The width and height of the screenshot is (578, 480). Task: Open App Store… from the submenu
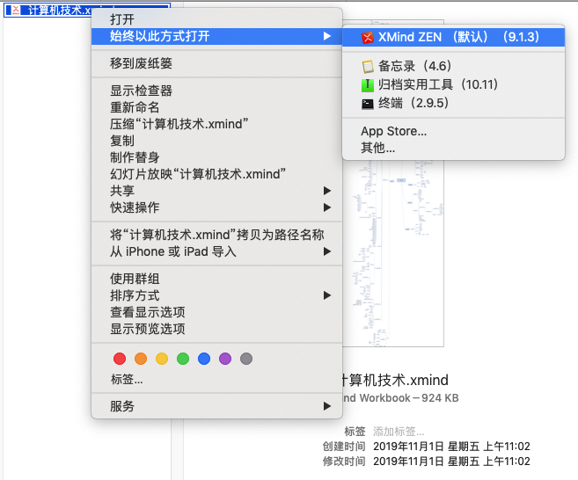[x=453, y=131]
